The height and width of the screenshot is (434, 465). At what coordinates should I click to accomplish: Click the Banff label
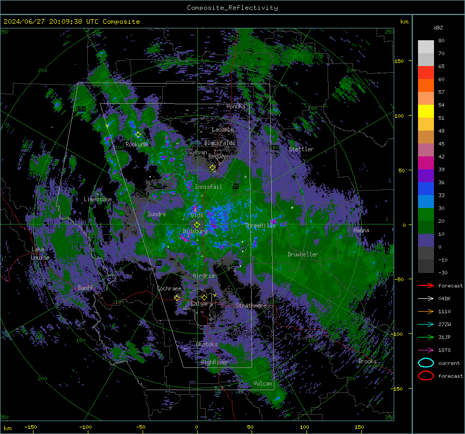pos(85,287)
